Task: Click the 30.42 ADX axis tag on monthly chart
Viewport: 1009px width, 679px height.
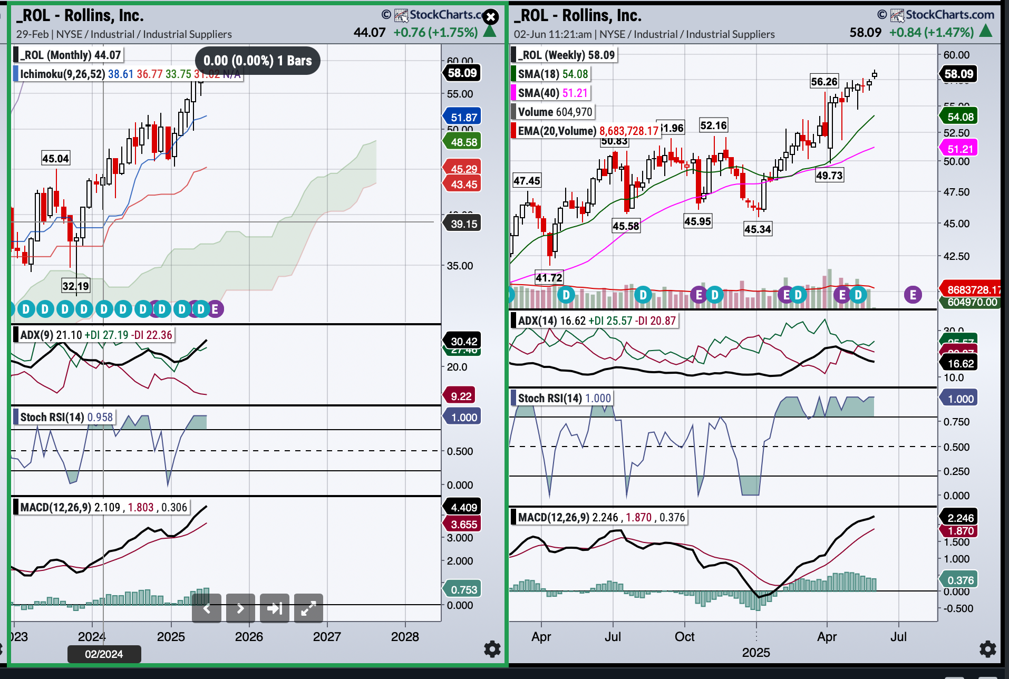Action: 462,341
